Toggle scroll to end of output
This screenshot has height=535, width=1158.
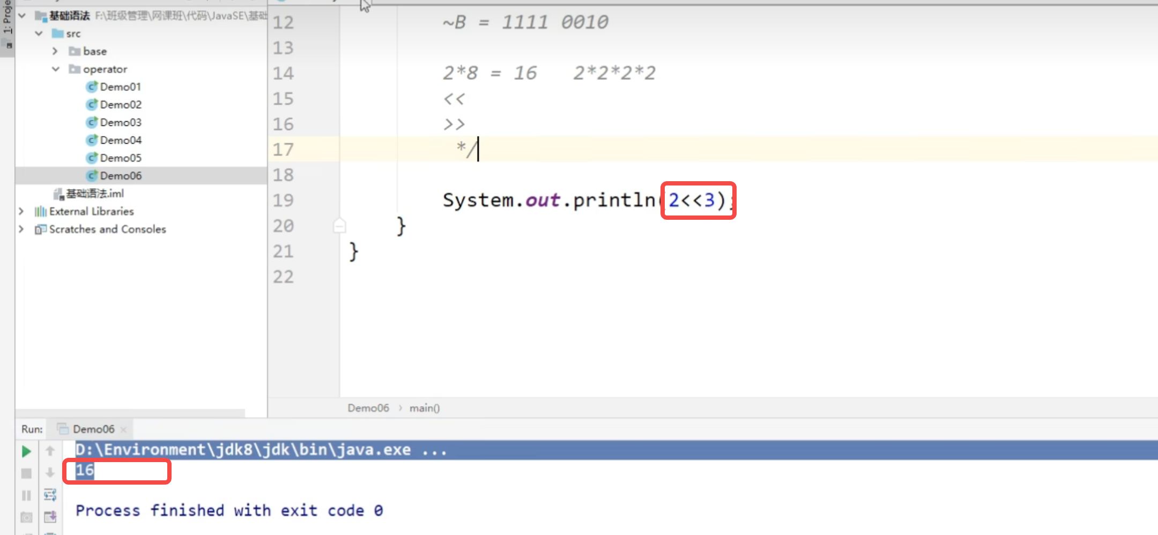coord(50,517)
